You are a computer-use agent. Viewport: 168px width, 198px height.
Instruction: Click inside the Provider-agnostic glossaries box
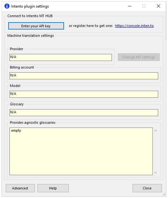click(x=81, y=151)
